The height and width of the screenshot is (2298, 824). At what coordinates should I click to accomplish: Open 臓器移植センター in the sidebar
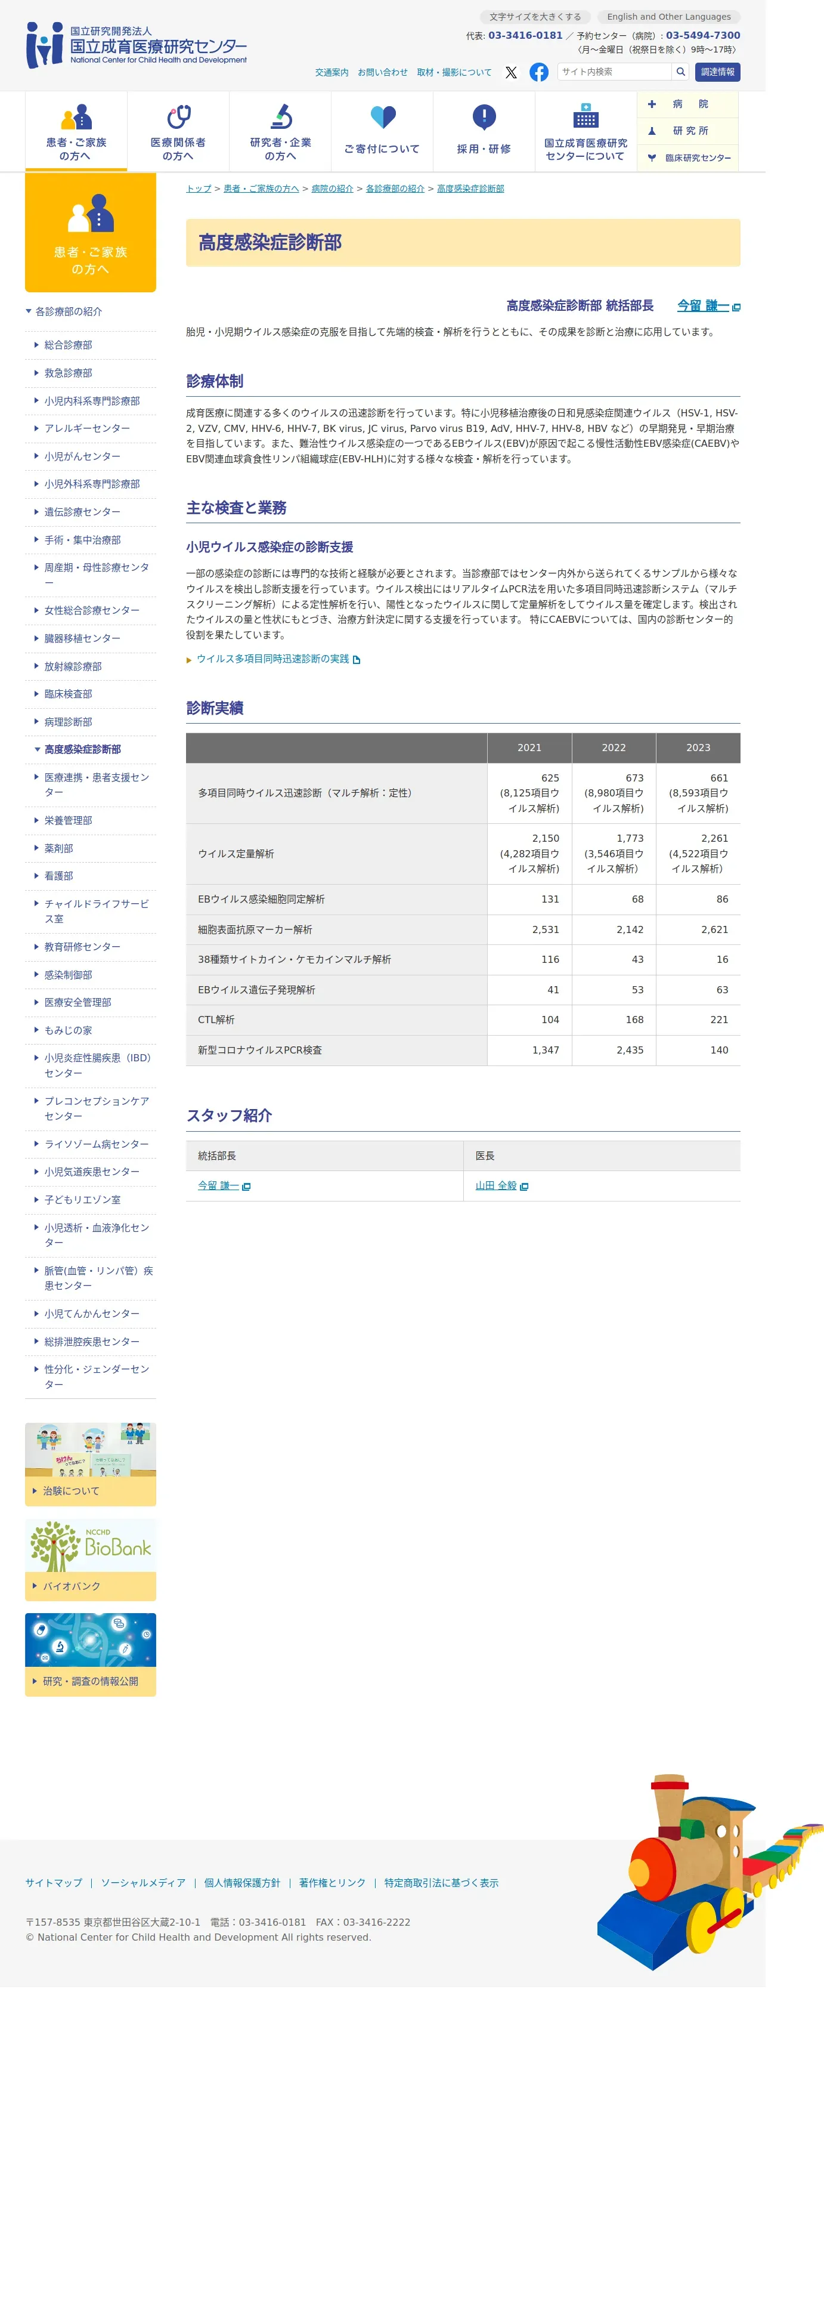82,638
